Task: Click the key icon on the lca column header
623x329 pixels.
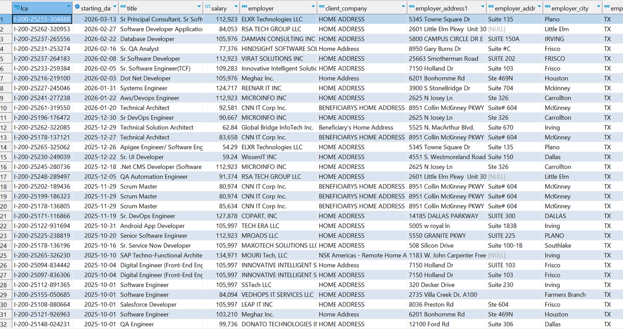Action: [x=18, y=8]
